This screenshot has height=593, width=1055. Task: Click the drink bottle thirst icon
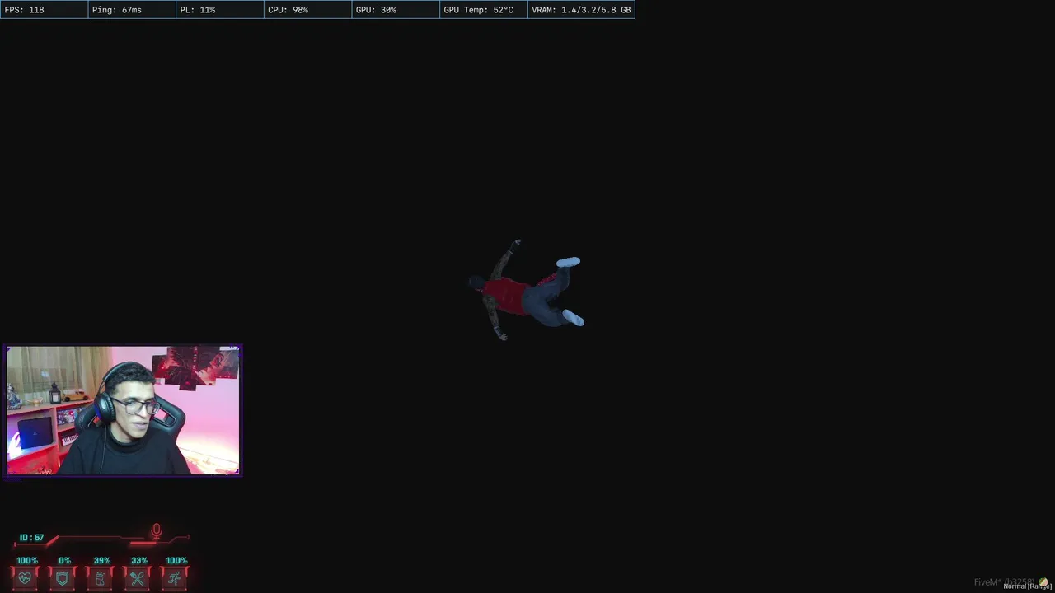coord(100,579)
